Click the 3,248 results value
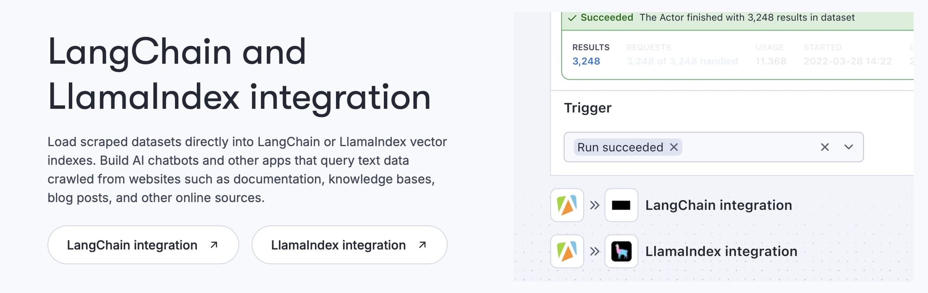 [x=585, y=61]
